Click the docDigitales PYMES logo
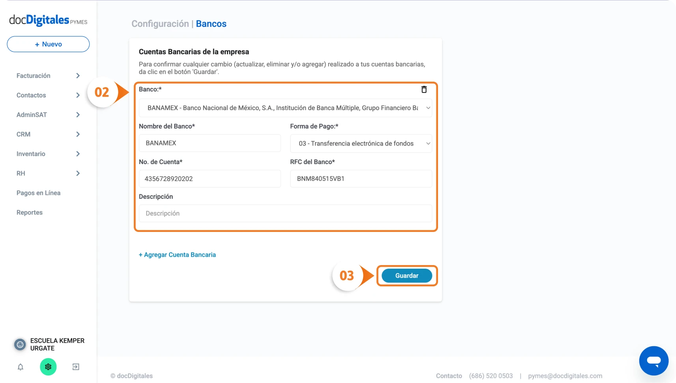Viewport: 676px width, 383px height. [x=48, y=20]
